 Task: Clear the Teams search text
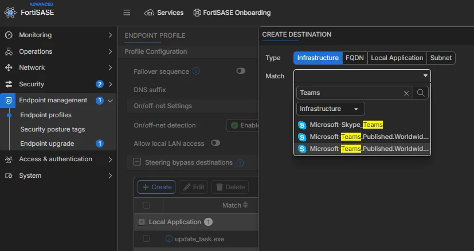pos(406,93)
